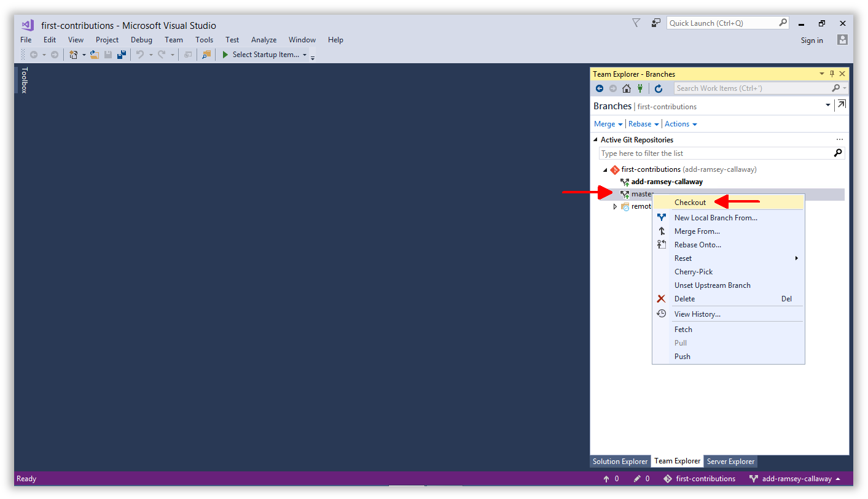Click the Visual Studio logo in title bar
Image resolution: width=868 pixels, height=499 pixels.
click(27, 25)
